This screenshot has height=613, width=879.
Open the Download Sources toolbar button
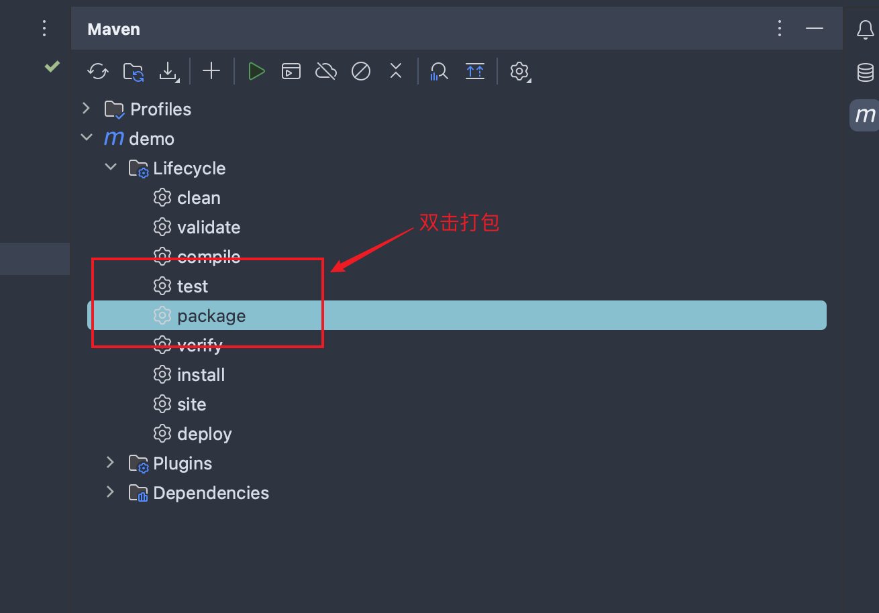pos(168,71)
